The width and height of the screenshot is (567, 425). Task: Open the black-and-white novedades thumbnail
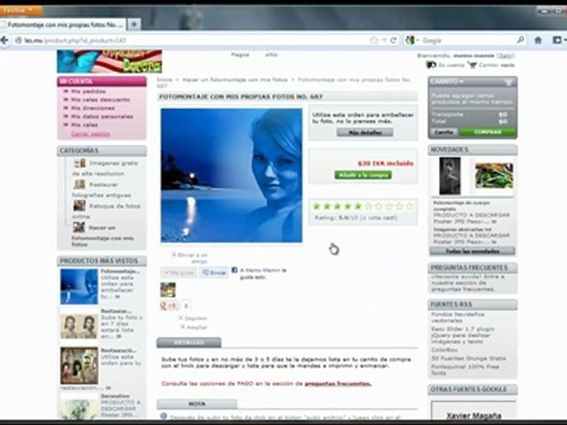(x=450, y=176)
